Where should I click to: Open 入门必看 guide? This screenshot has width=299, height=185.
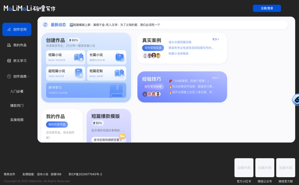(x=17, y=91)
